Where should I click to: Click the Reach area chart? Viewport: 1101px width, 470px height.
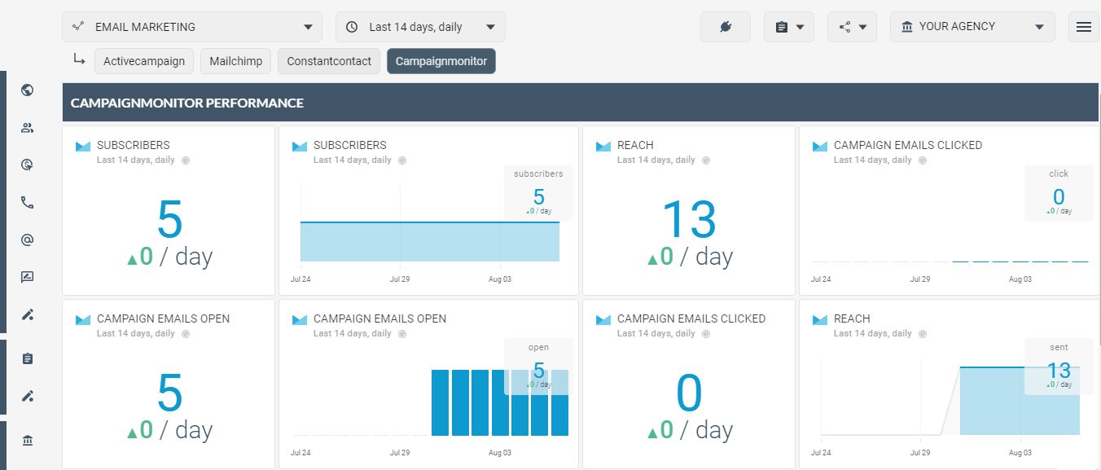click(x=1020, y=401)
